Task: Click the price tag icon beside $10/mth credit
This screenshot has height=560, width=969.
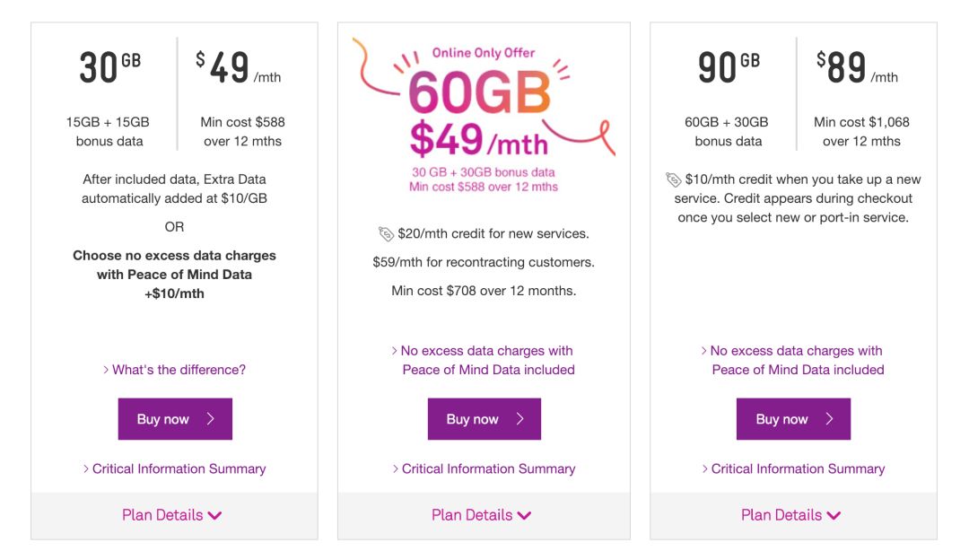Action: (x=674, y=179)
